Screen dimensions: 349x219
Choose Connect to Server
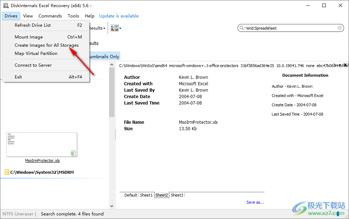(x=46, y=65)
